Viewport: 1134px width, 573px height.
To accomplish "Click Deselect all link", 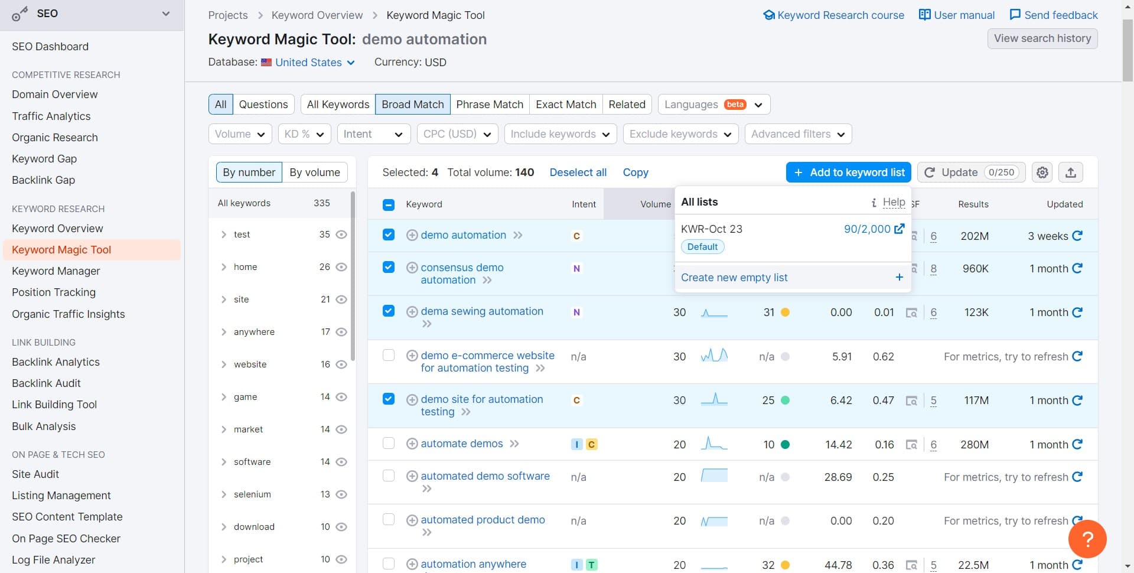I will click(578, 172).
